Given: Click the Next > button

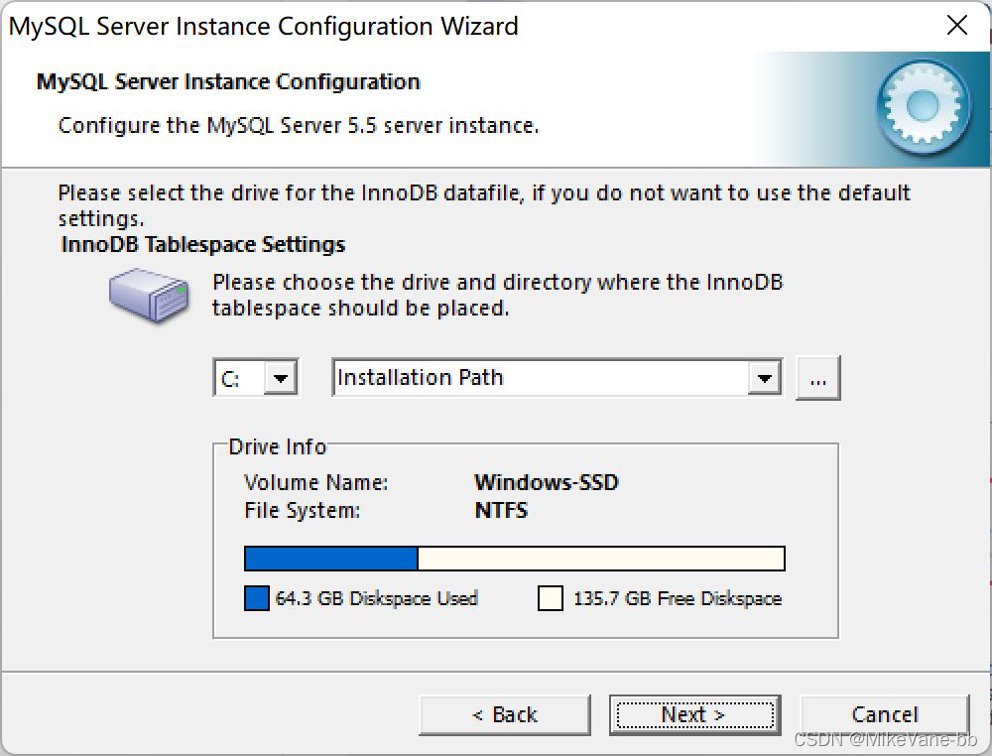Looking at the screenshot, I should (694, 715).
